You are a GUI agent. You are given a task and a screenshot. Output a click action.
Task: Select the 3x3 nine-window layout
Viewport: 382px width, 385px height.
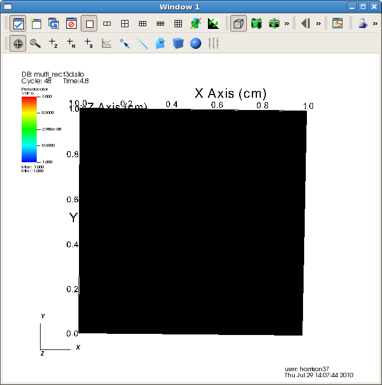point(178,23)
